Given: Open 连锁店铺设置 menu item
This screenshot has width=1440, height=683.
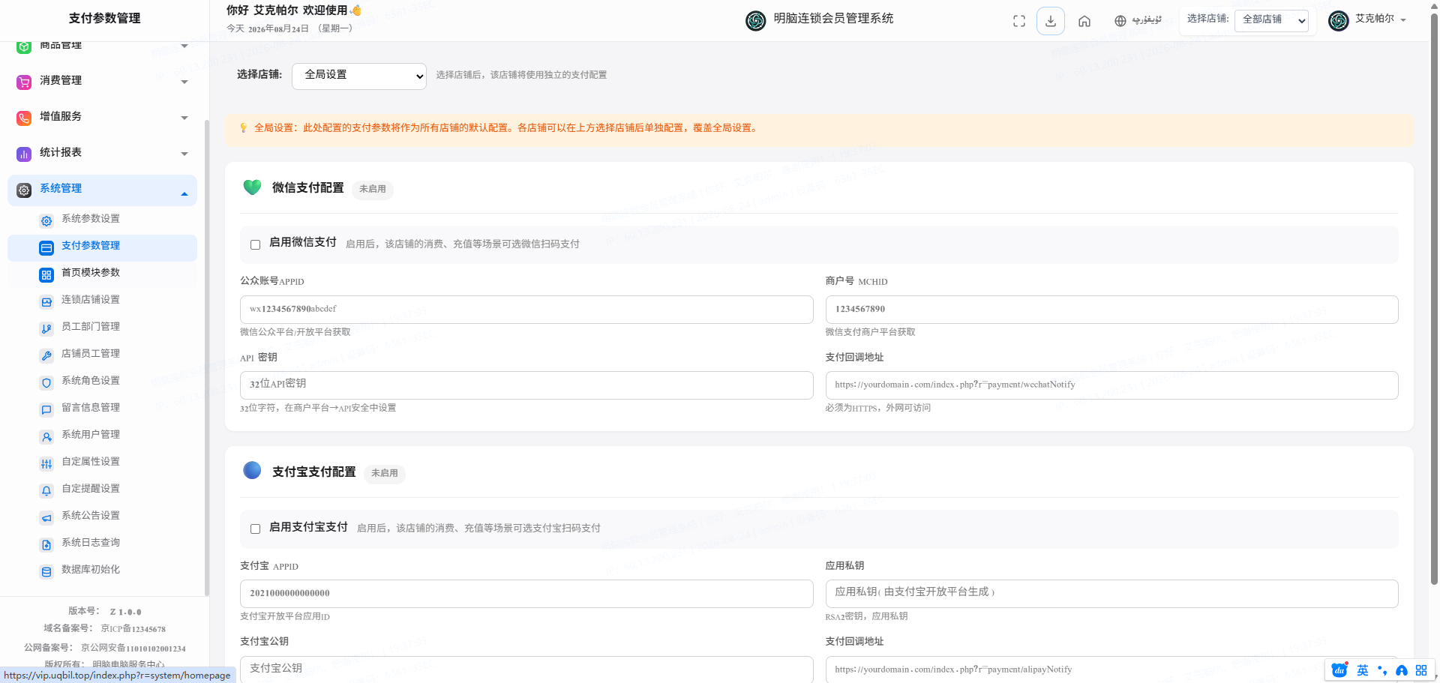Looking at the screenshot, I should click(x=102, y=301).
